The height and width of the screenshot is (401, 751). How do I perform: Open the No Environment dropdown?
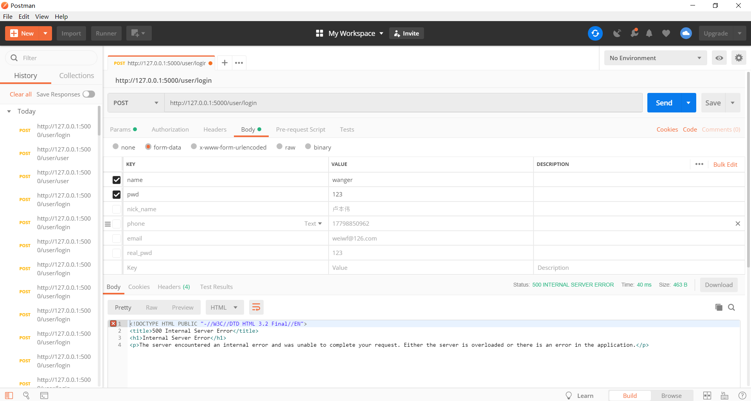[655, 58]
